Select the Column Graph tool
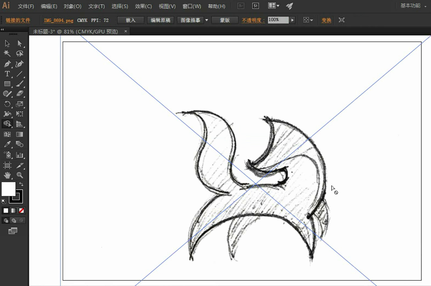 (x=19, y=155)
